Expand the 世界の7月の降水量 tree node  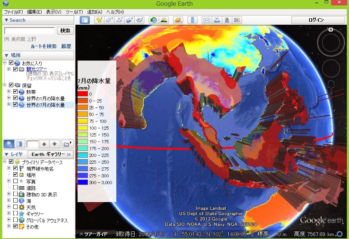click(x=9, y=104)
